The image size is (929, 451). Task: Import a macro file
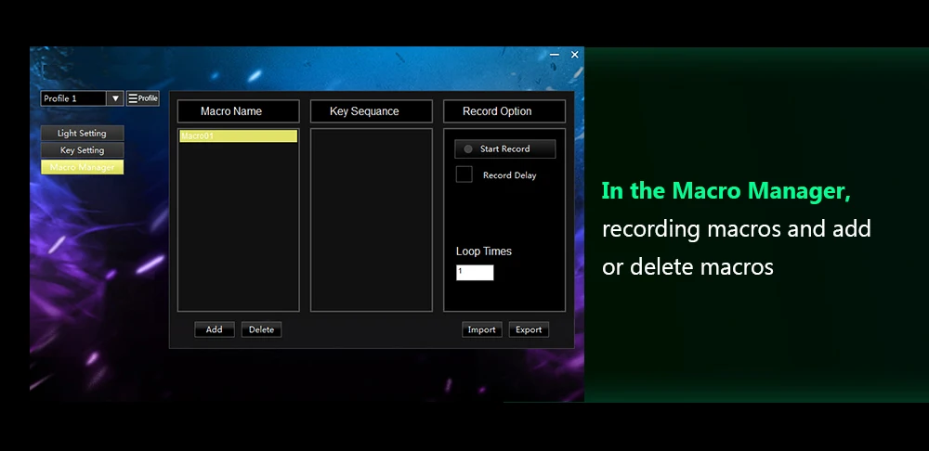pyautogui.click(x=481, y=329)
